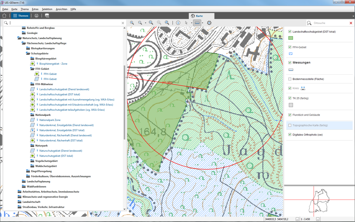The width and height of the screenshot is (355, 222).
Task: Show info for Biosphärengebiet - Zone layer
Action: point(37,63)
